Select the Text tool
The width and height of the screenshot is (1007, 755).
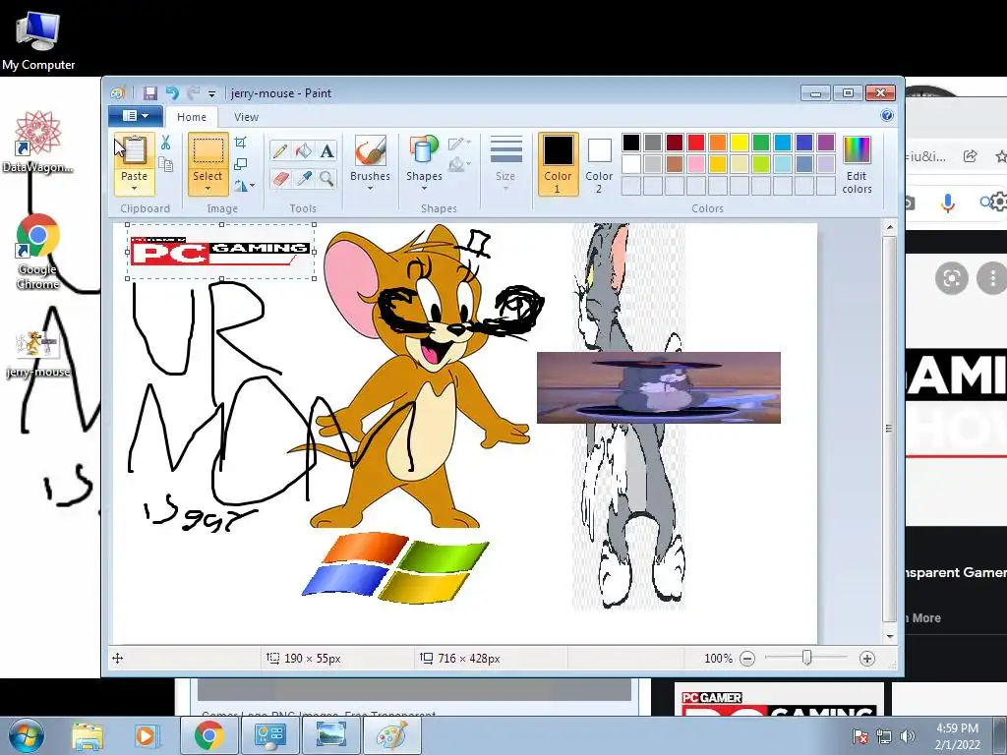click(326, 151)
